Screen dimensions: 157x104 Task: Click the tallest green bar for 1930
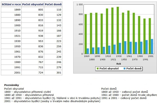pos(118,30)
